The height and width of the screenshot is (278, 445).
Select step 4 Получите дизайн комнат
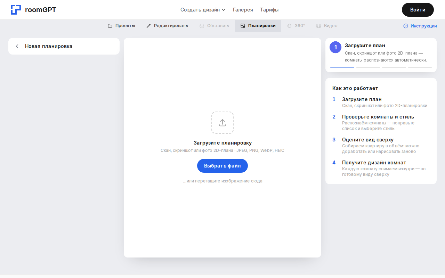coord(374,163)
